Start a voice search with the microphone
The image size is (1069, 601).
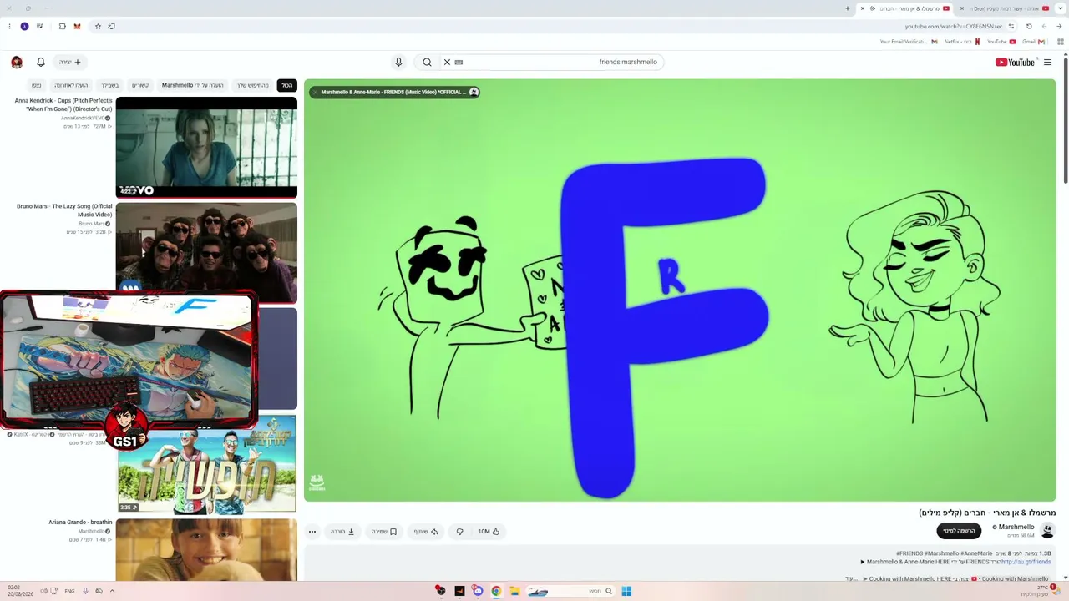tap(398, 62)
